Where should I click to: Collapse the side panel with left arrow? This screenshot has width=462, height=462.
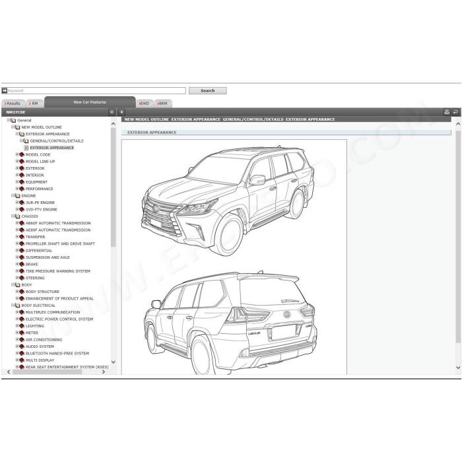[121, 112]
